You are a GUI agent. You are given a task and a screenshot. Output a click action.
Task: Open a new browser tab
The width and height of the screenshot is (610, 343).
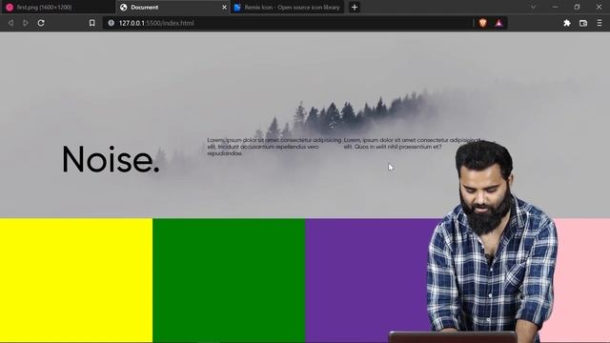pos(355,7)
